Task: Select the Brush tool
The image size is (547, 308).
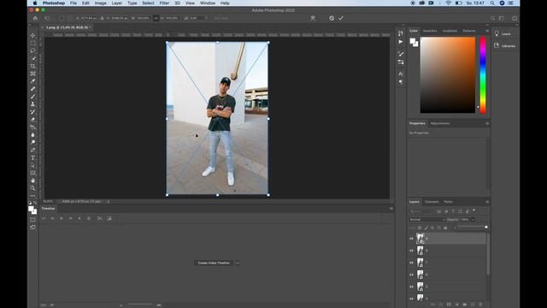Action: [x=32, y=97]
